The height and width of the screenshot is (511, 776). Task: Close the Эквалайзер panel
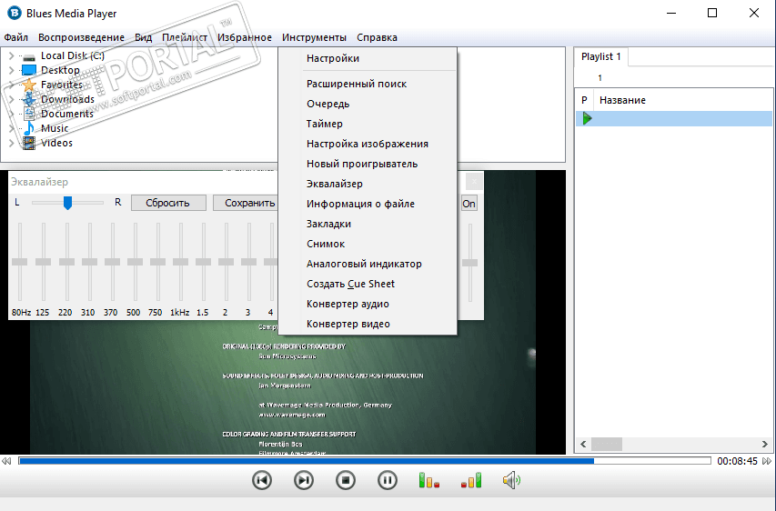[x=474, y=182]
